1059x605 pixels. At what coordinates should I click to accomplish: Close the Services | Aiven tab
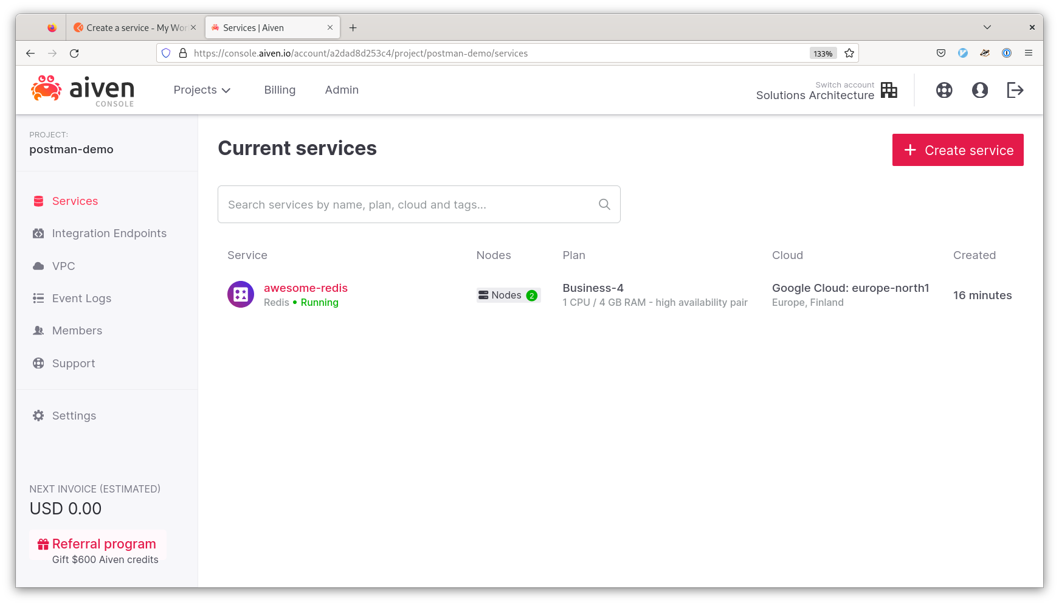[x=330, y=28]
